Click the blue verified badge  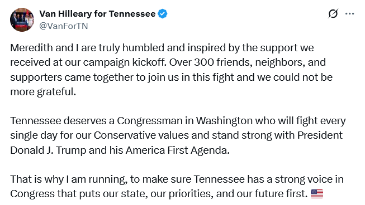(163, 14)
